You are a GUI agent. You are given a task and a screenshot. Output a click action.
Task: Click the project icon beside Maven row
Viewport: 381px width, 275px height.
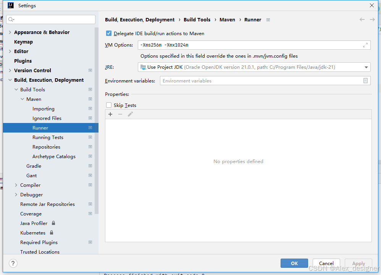(x=90, y=99)
